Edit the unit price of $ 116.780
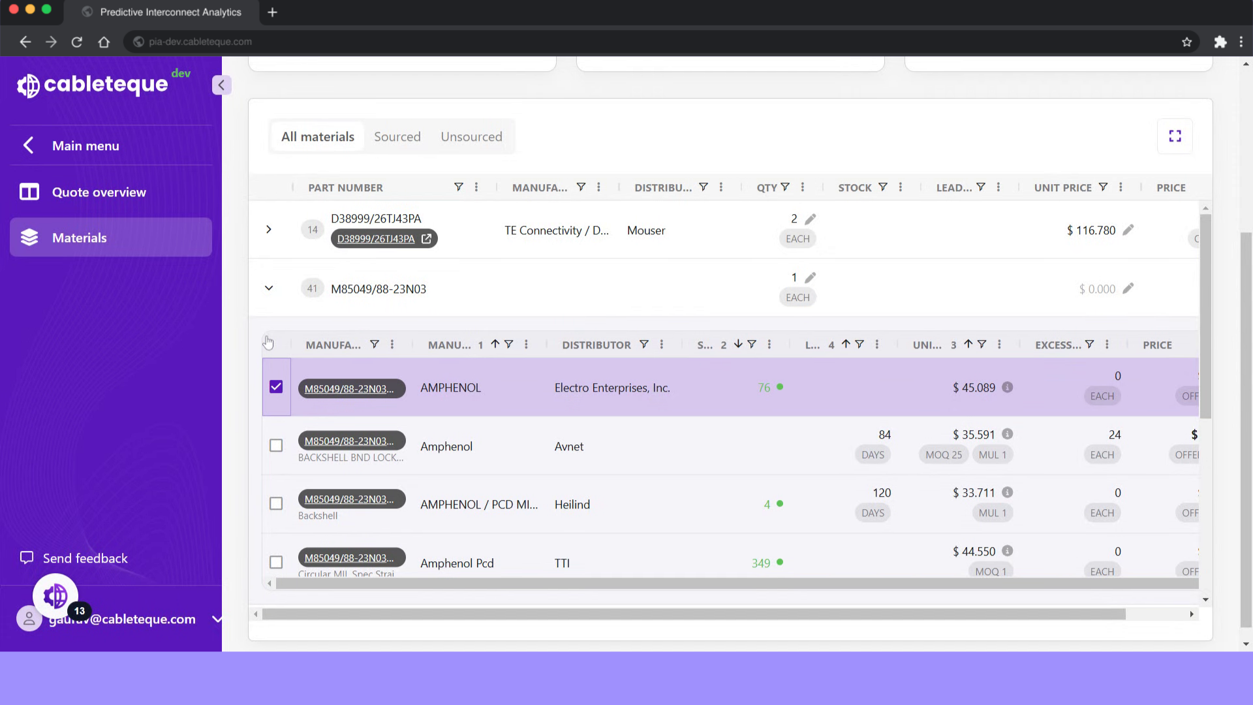1253x705 pixels. pos(1128,230)
